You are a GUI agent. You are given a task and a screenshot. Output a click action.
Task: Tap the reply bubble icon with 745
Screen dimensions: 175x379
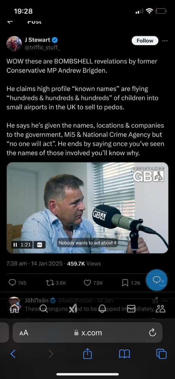12,283
